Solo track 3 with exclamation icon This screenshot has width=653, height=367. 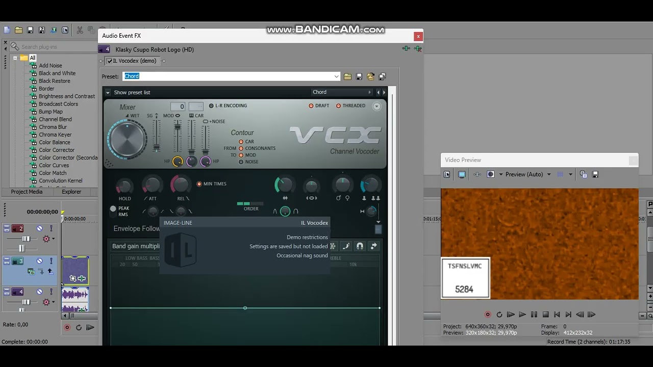51,261
